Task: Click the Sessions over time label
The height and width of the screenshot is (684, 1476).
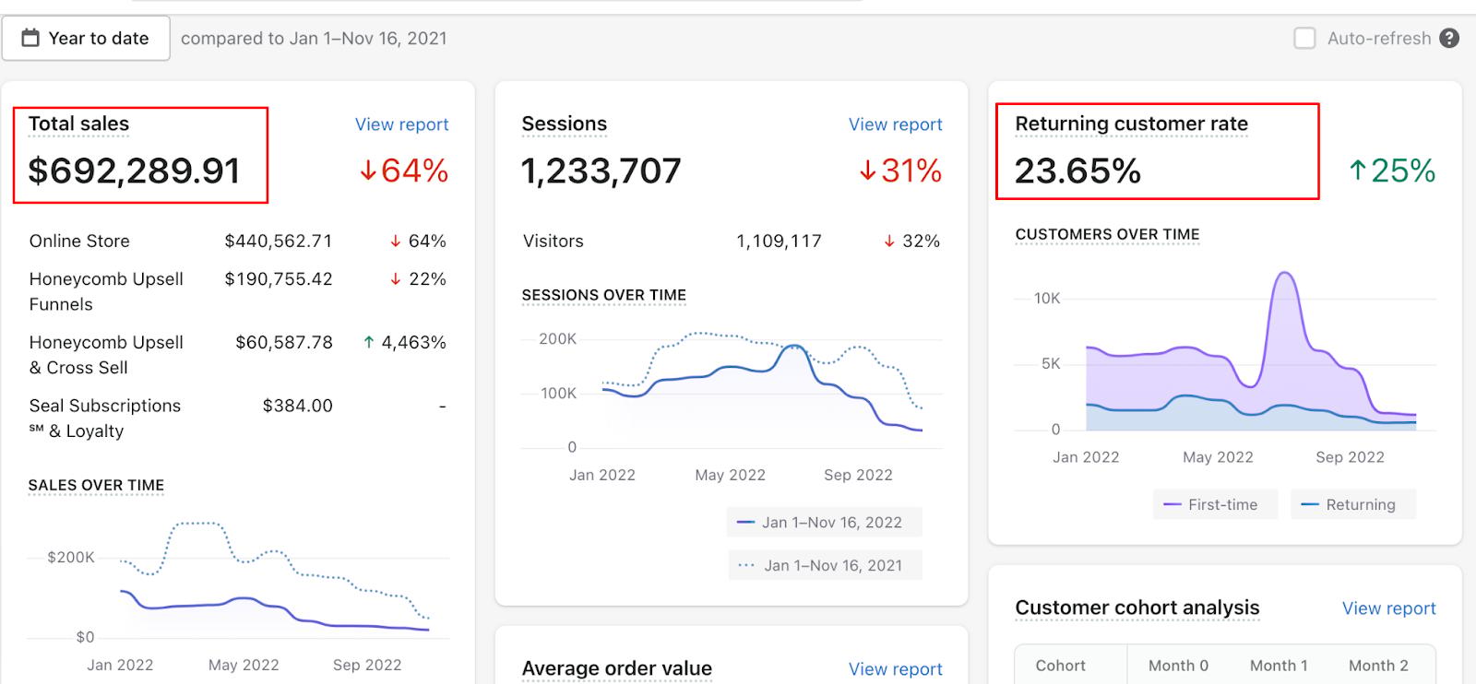Action: click(603, 295)
